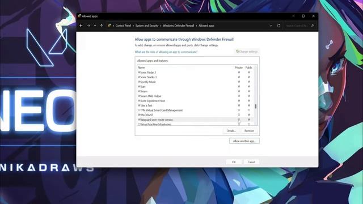Click the Private column header
This screenshot has width=363, height=204.
pos(239,67)
